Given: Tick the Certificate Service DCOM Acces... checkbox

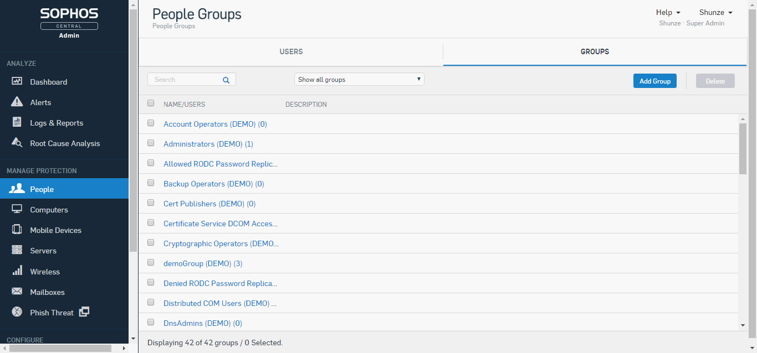Looking at the screenshot, I should [x=151, y=223].
